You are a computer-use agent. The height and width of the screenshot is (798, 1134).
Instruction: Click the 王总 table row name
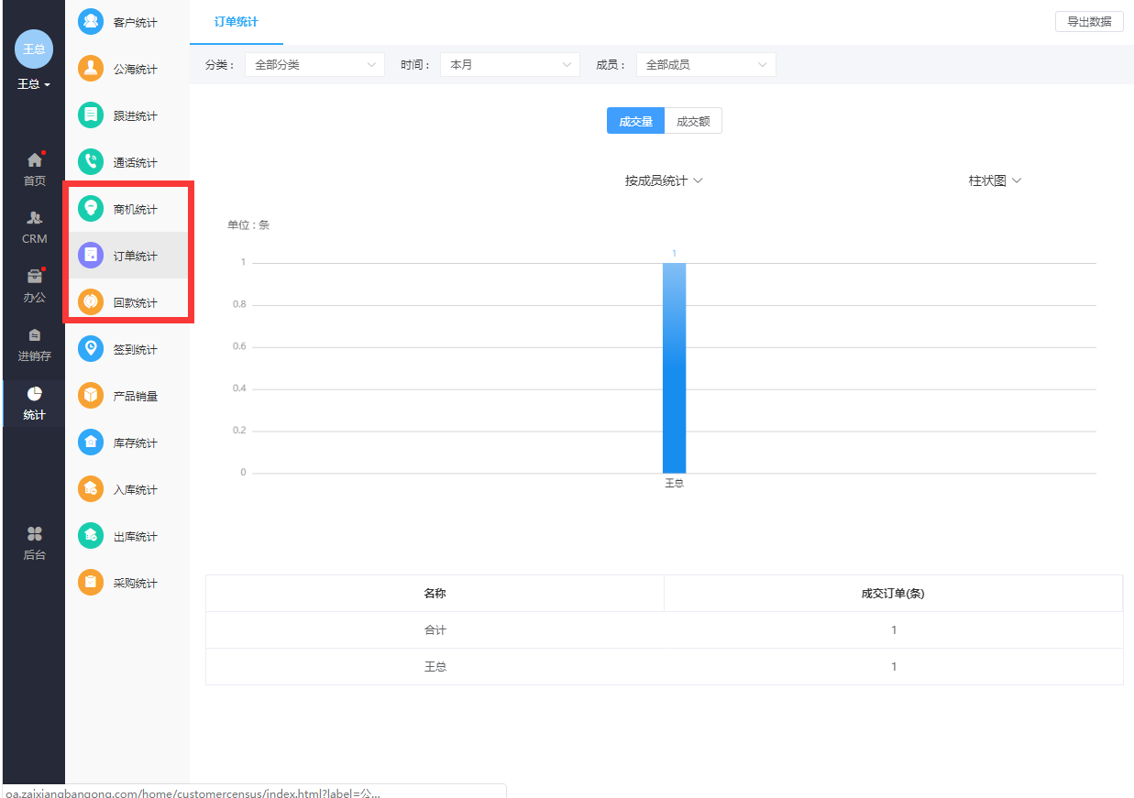(435, 667)
